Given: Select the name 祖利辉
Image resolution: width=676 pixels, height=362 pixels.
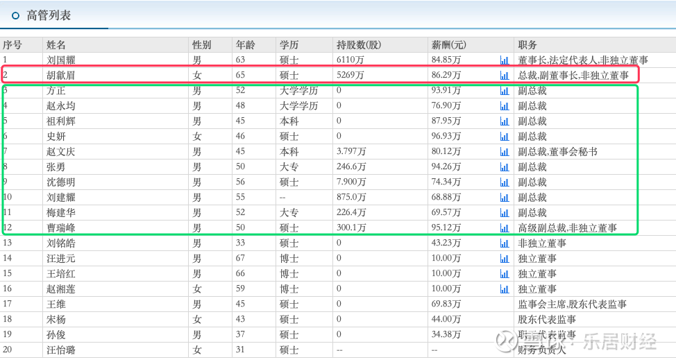Looking at the screenshot, I should click(x=61, y=121).
